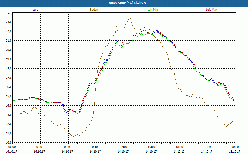The image size is (248, 155).
Task: Click the 19,0 y-axis value
Action: pos(9,59)
